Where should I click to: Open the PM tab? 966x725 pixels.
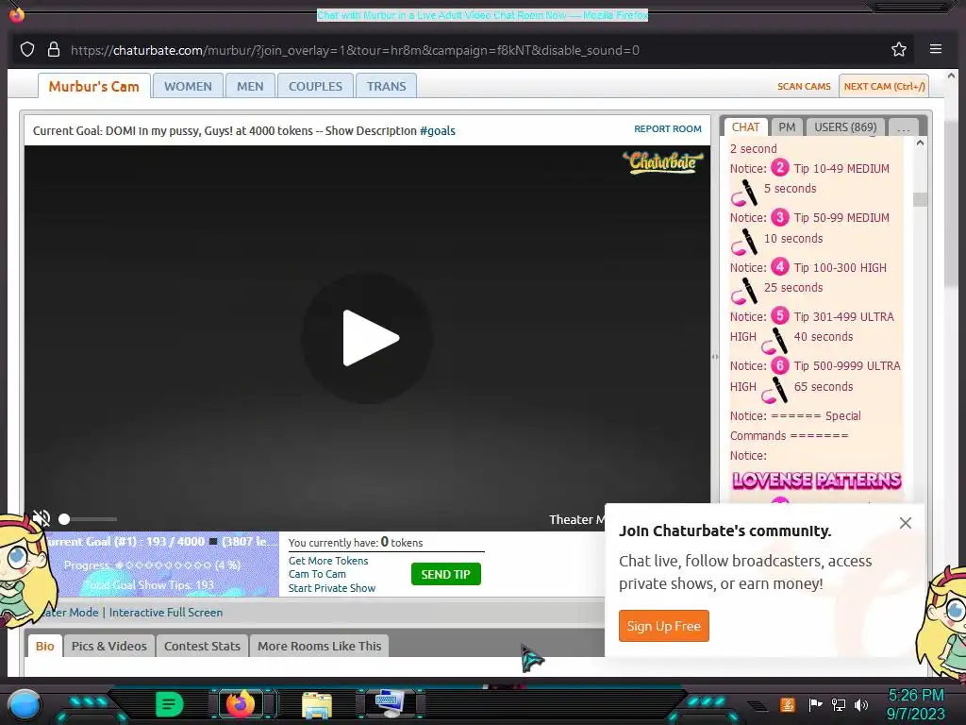pos(787,127)
